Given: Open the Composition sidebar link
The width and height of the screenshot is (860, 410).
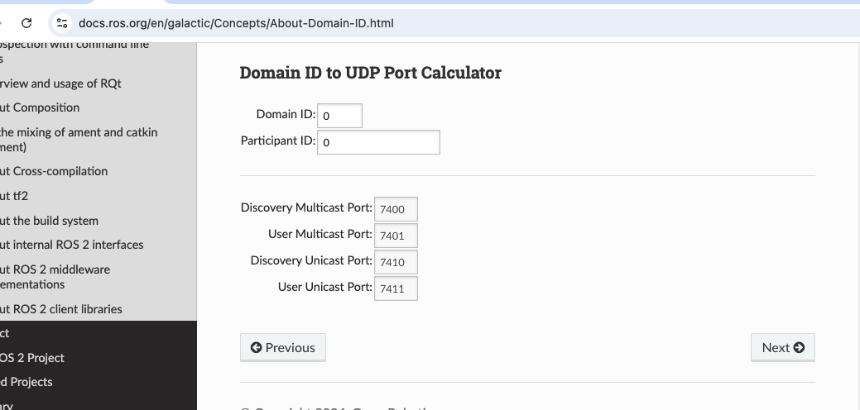Looking at the screenshot, I should pos(41,107).
